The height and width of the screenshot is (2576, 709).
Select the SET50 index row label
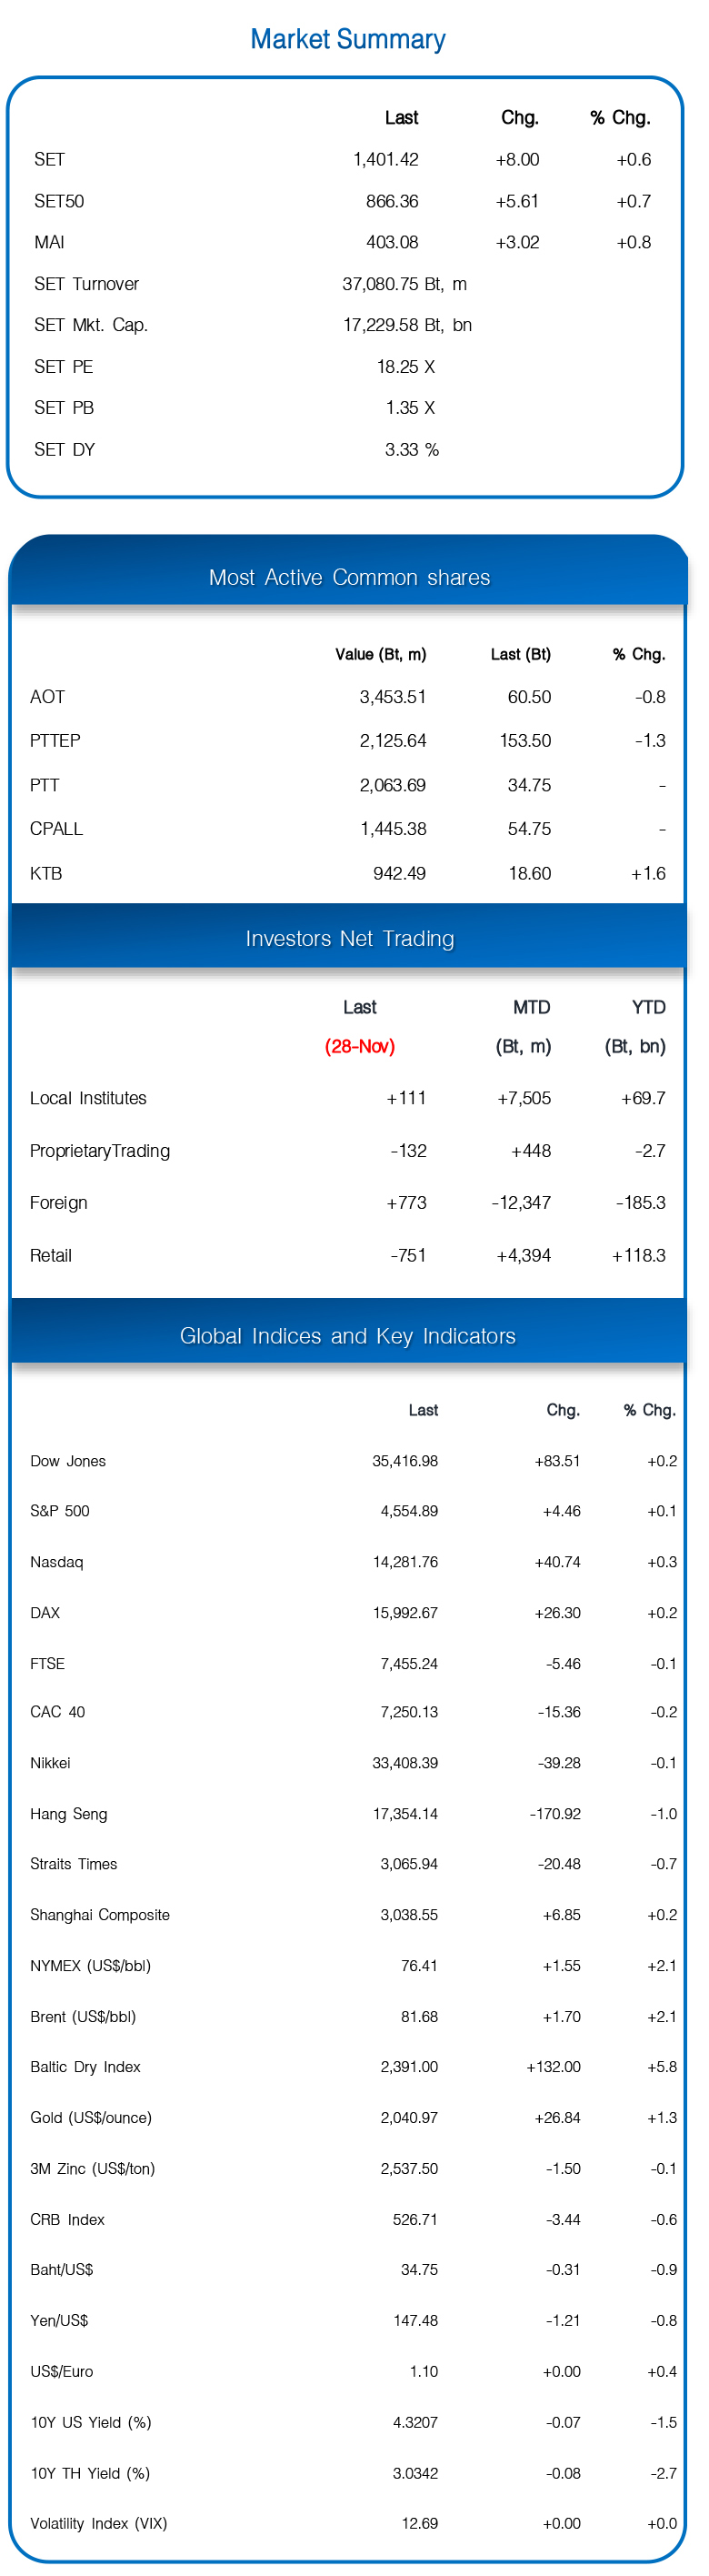pyautogui.click(x=59, y=201)
